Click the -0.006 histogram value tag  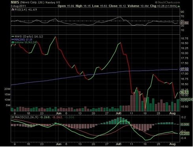click(184, 124)
